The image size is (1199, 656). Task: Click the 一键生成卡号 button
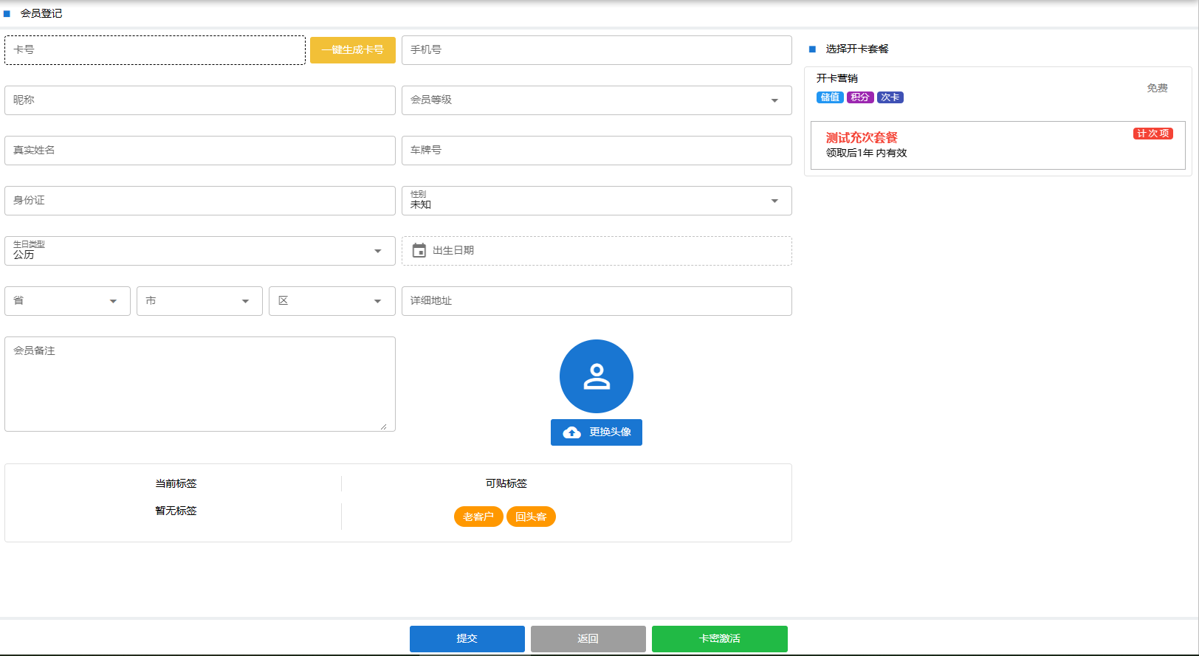[353, 50]
